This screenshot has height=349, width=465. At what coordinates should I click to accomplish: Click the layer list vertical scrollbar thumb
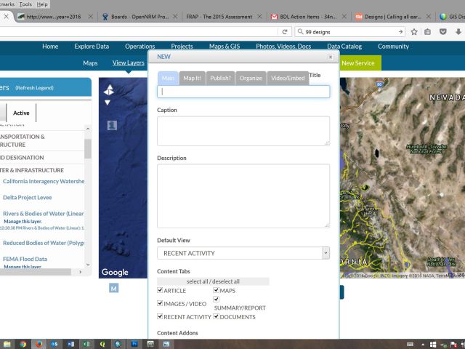tap(88, 148)
